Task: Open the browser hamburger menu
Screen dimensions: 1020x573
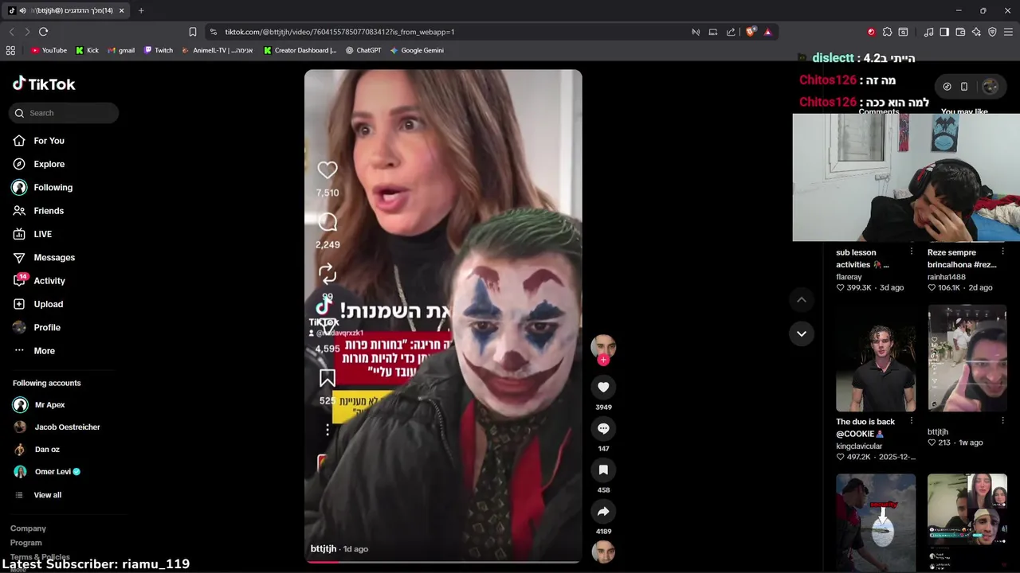Action: click(x=1008, y=32)
